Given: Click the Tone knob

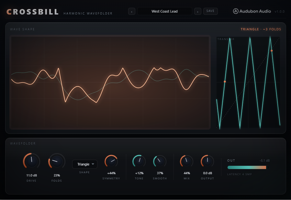Looking at the screenshot, I should click(139, 162).
